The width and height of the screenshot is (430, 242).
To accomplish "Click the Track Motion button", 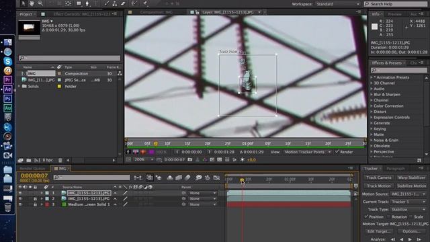I will (x=379, y=186).
